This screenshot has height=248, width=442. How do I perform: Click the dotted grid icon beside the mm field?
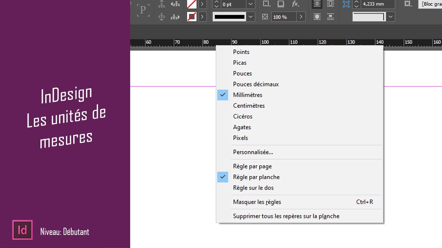click(408, 4)
